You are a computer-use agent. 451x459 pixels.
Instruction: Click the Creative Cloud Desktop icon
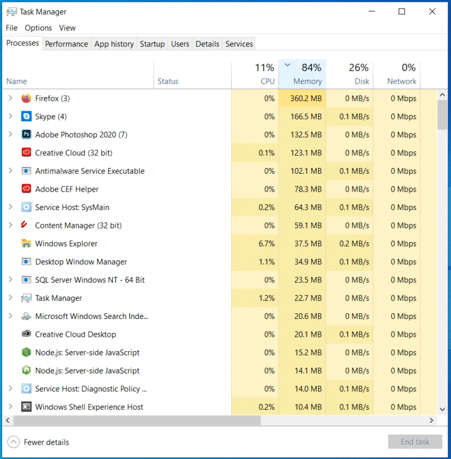pyautogui.click(x=26, y=334)
